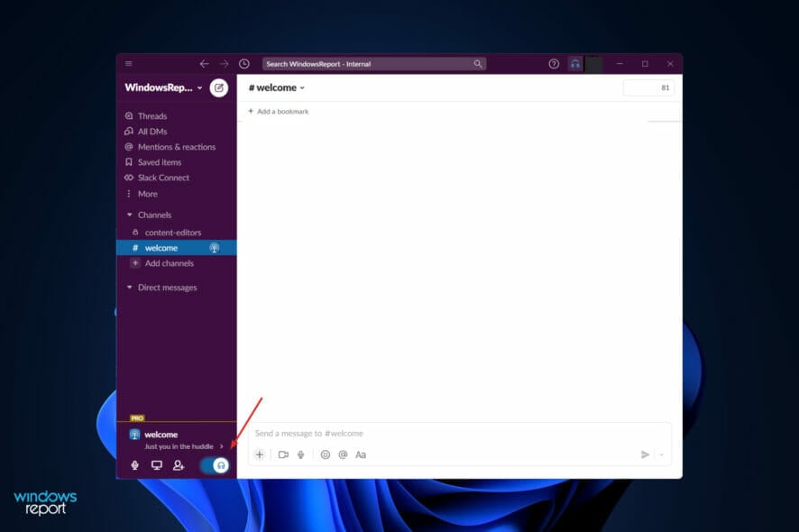Mute microphone in huddle controls
Image resolution: width=799 pixels, height=532 pixels.
[135, 465]
